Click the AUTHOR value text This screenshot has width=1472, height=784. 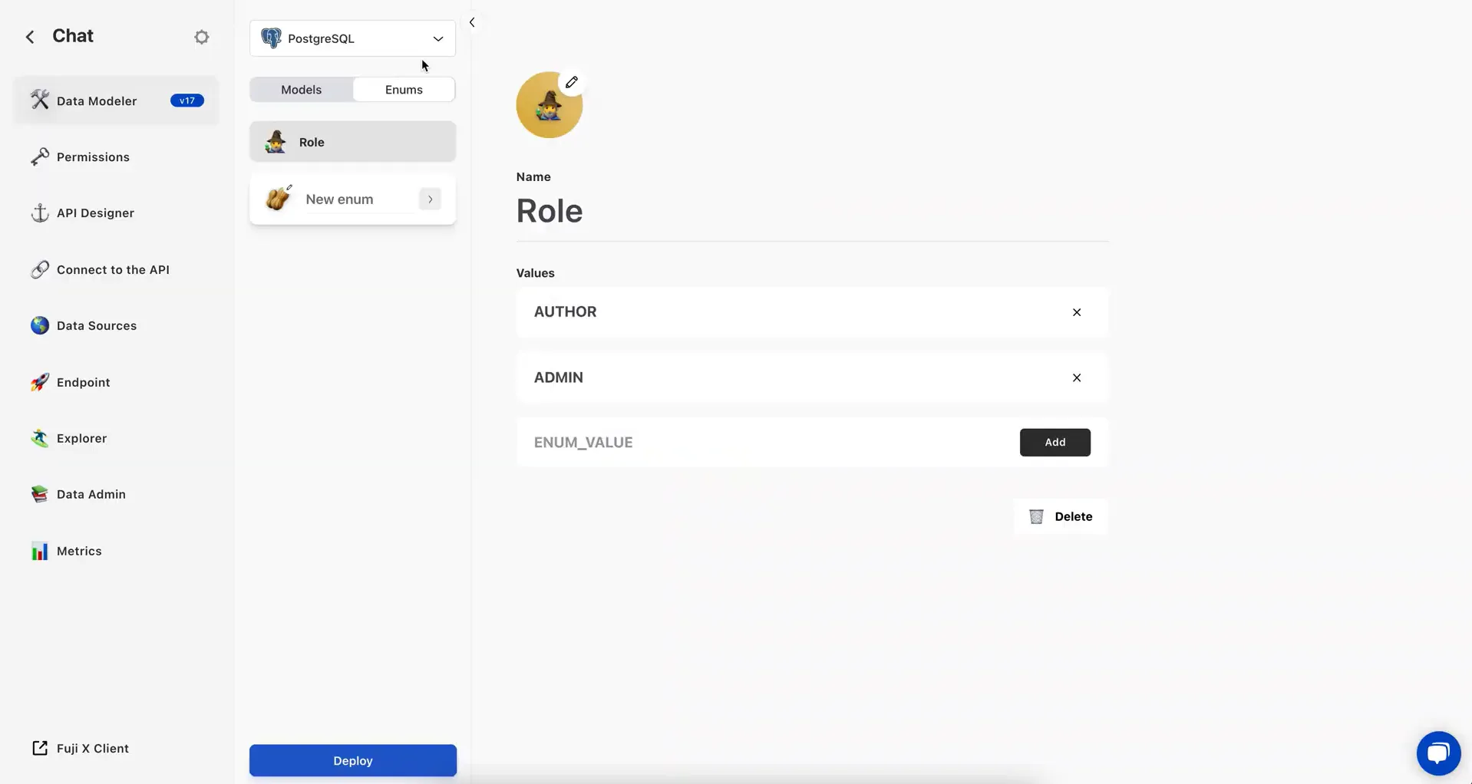point(566,312)
